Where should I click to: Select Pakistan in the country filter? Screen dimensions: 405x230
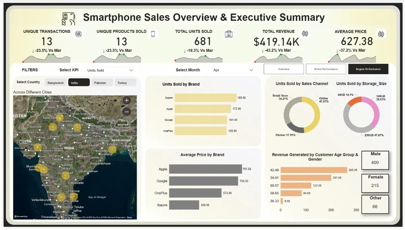pos(102,83)
